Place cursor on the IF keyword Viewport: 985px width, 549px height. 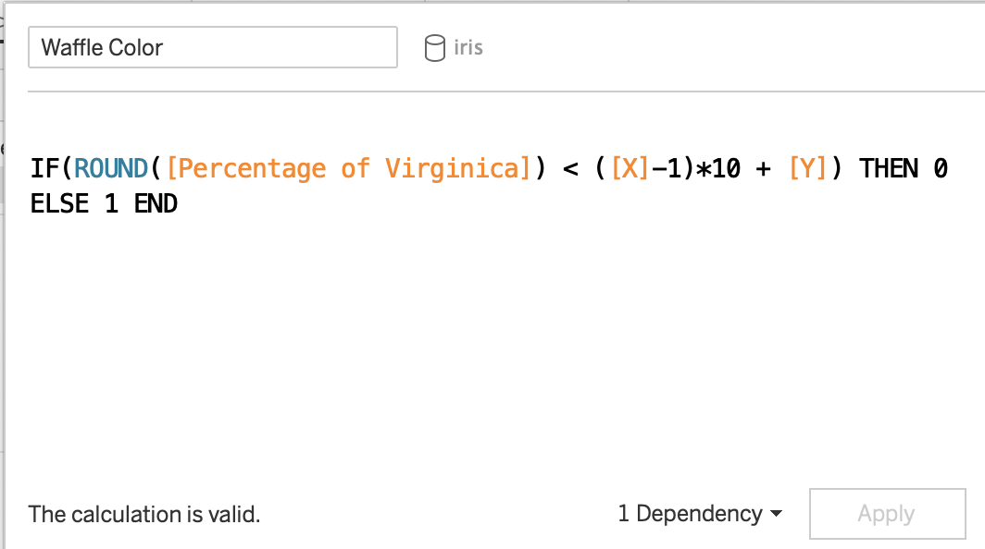(45, 168)
